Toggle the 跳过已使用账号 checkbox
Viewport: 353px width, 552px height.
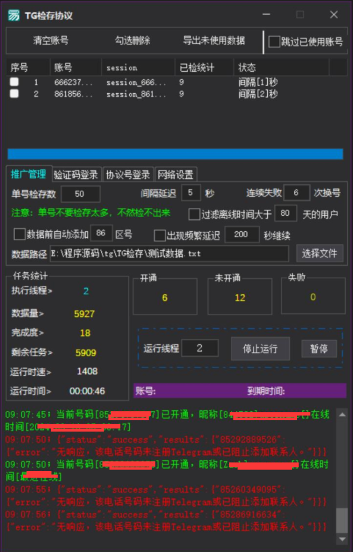coord(274,42)
